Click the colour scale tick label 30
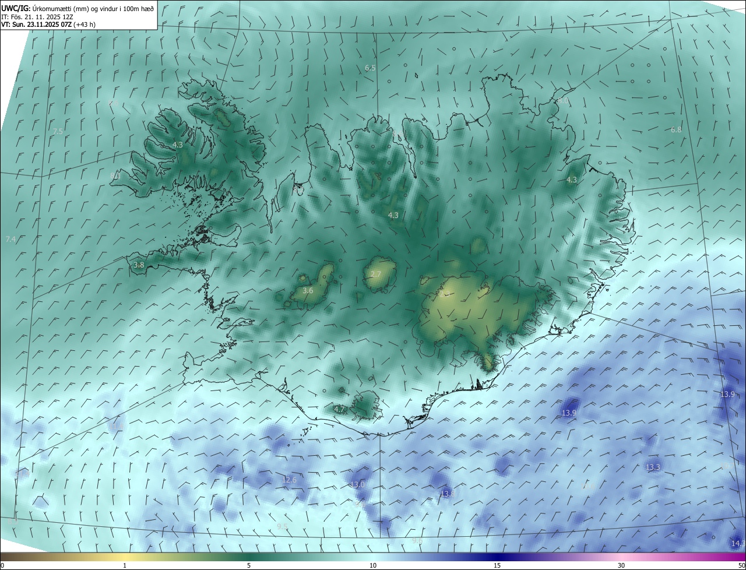746x570 pixels. [x=621, y=565]
